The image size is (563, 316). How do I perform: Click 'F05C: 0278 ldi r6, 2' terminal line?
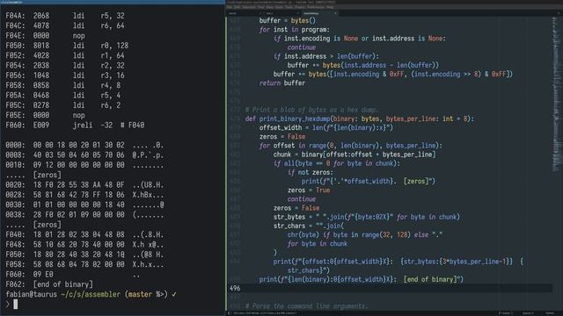coord(63,105)
